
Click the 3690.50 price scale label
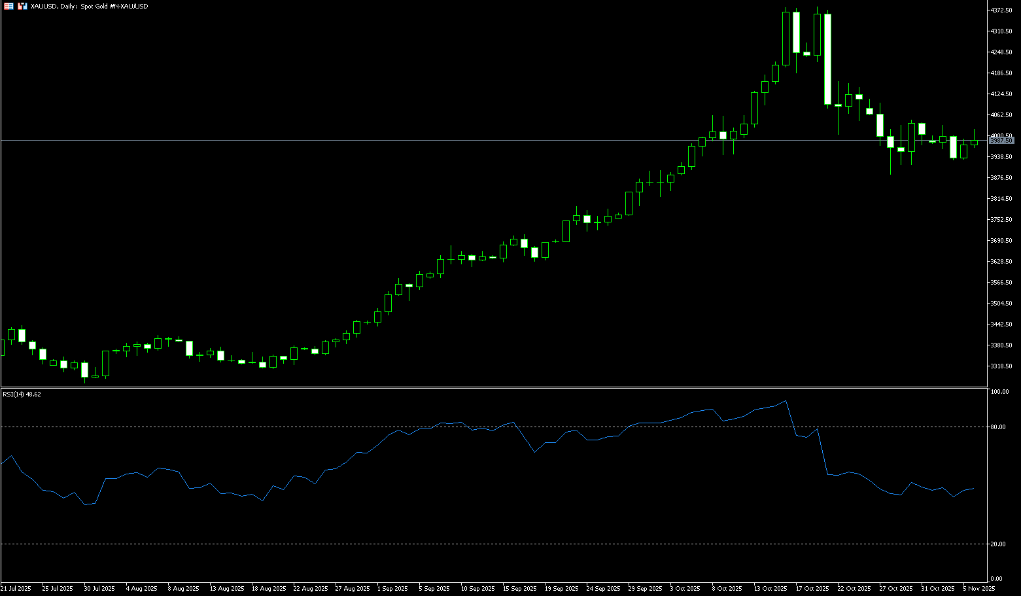click(1001, 241)
